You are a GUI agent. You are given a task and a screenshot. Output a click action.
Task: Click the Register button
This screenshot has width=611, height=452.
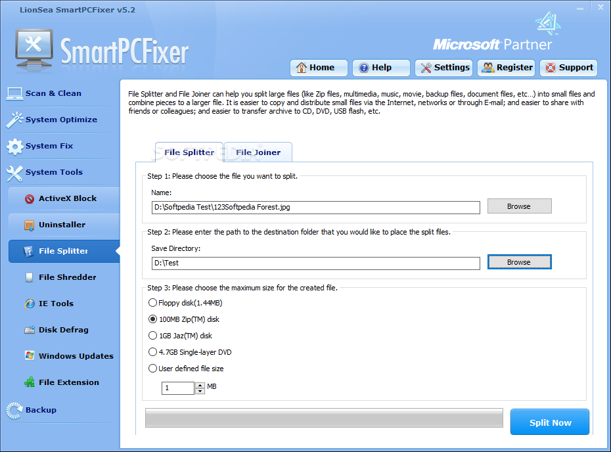(x=506, y=68)
